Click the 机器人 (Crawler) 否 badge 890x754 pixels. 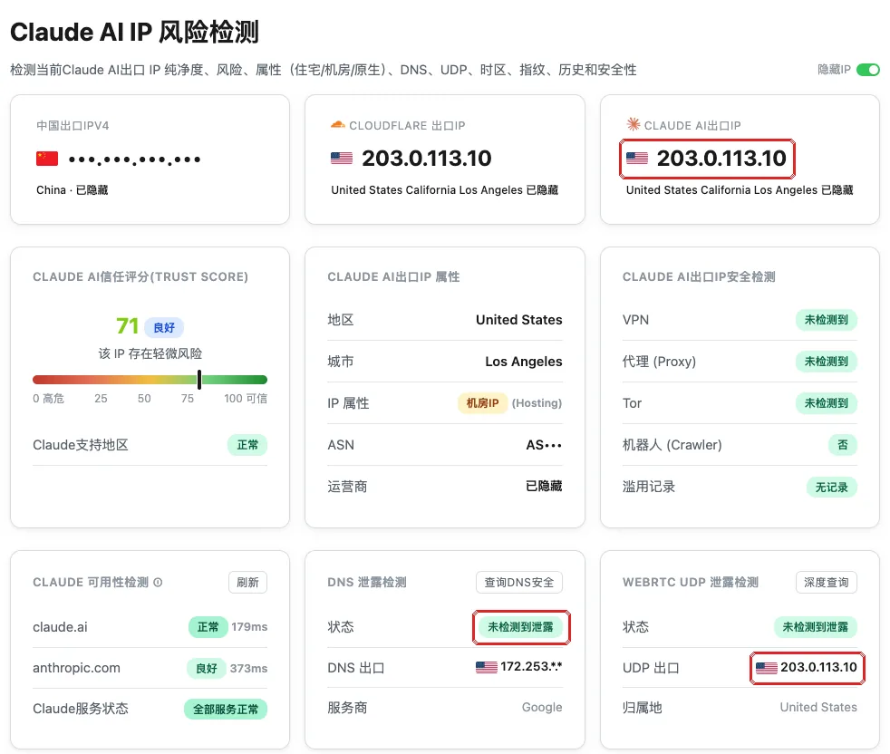[843, 445]
